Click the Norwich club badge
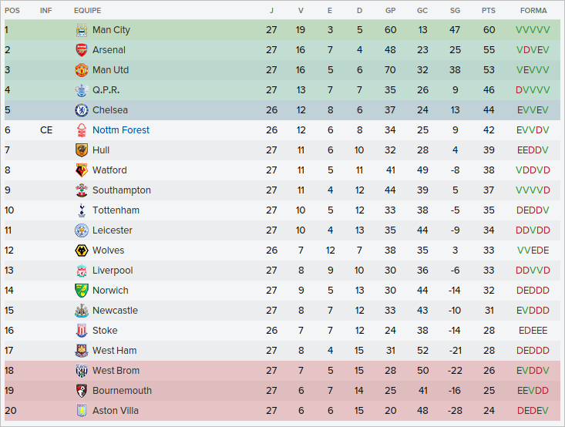Viewport: 565px width, 427px height. (81, 291)
